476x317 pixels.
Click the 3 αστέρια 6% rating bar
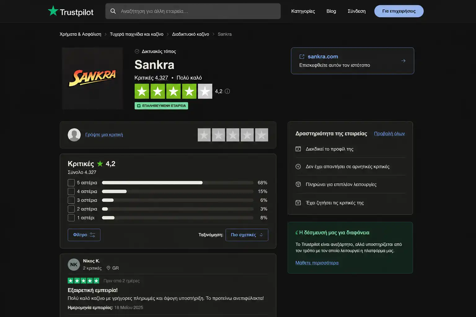click(x=178, y=200)
